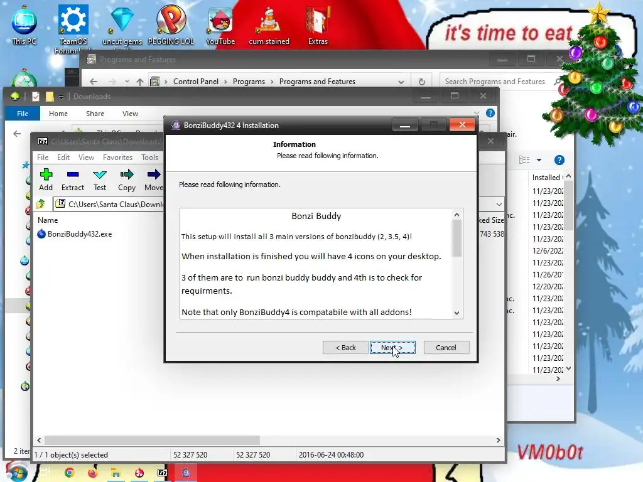The image size is (643, 482).
Task: Open the Extras desktop icon
Action: [x=318, y=24]
